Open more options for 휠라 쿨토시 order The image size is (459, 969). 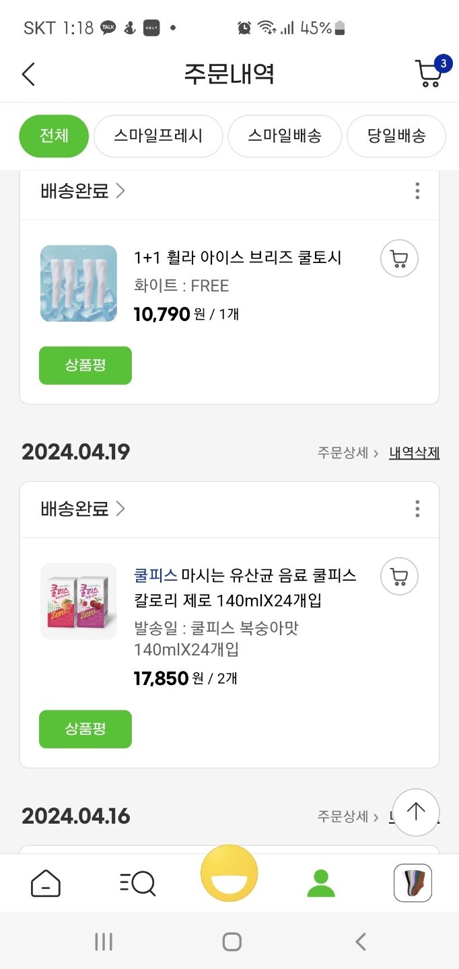click(417, 191)
